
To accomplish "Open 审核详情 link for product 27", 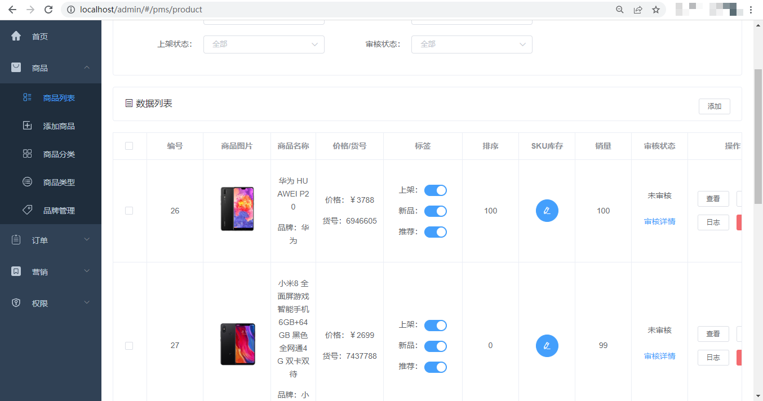I will click(x=659, y=356).
